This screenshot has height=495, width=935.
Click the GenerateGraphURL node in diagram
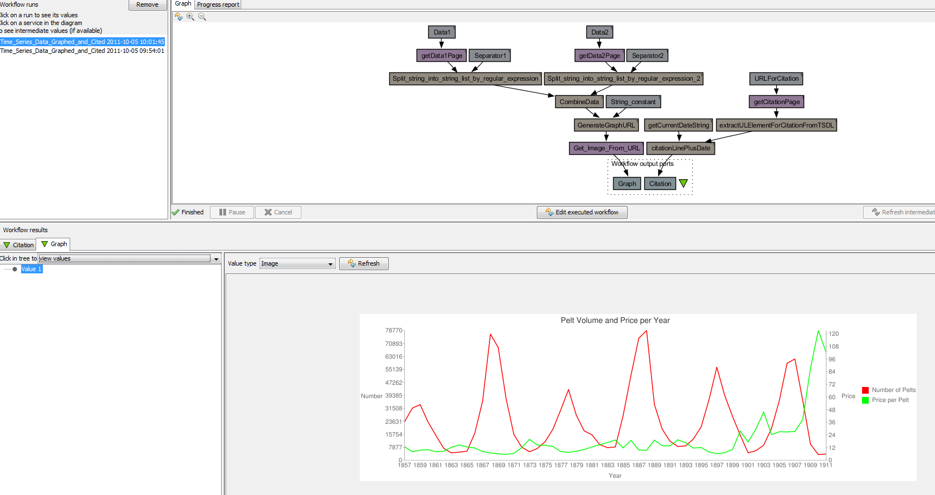(606, 125)
